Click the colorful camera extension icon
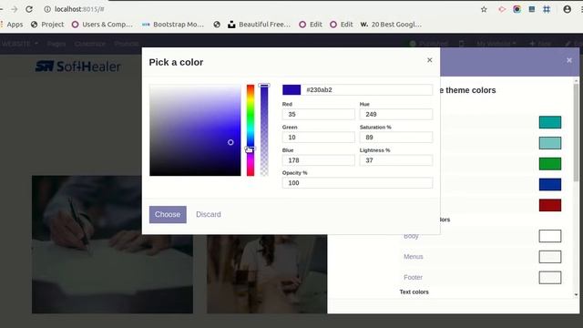This screenshot has width=583, height=328. 517,9
